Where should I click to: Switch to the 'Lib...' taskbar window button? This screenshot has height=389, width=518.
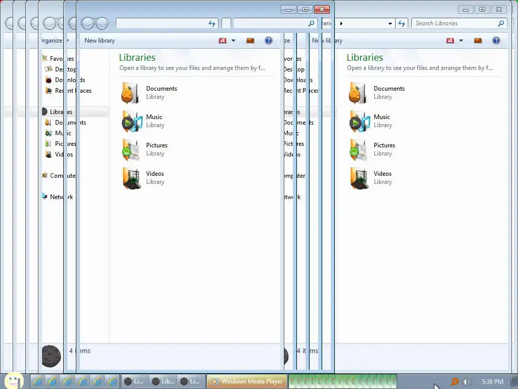[x=163, y=381]
